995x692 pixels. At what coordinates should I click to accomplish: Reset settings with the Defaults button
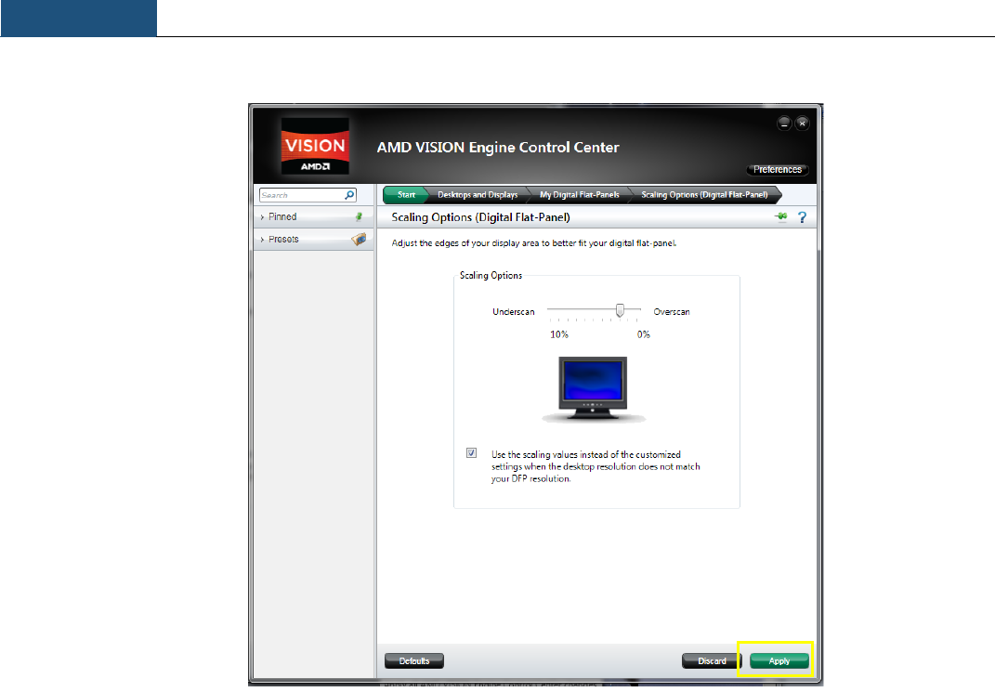coord(413,661)
